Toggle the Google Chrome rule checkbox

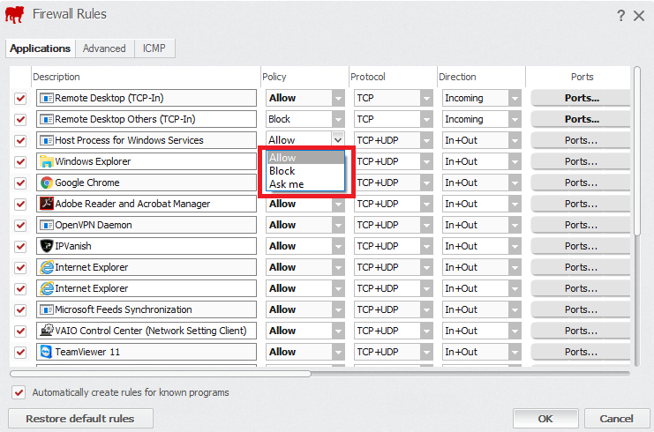[20, 182]
